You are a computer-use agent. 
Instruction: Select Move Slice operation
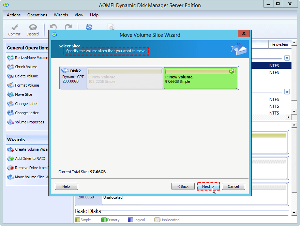coord(20,94)
